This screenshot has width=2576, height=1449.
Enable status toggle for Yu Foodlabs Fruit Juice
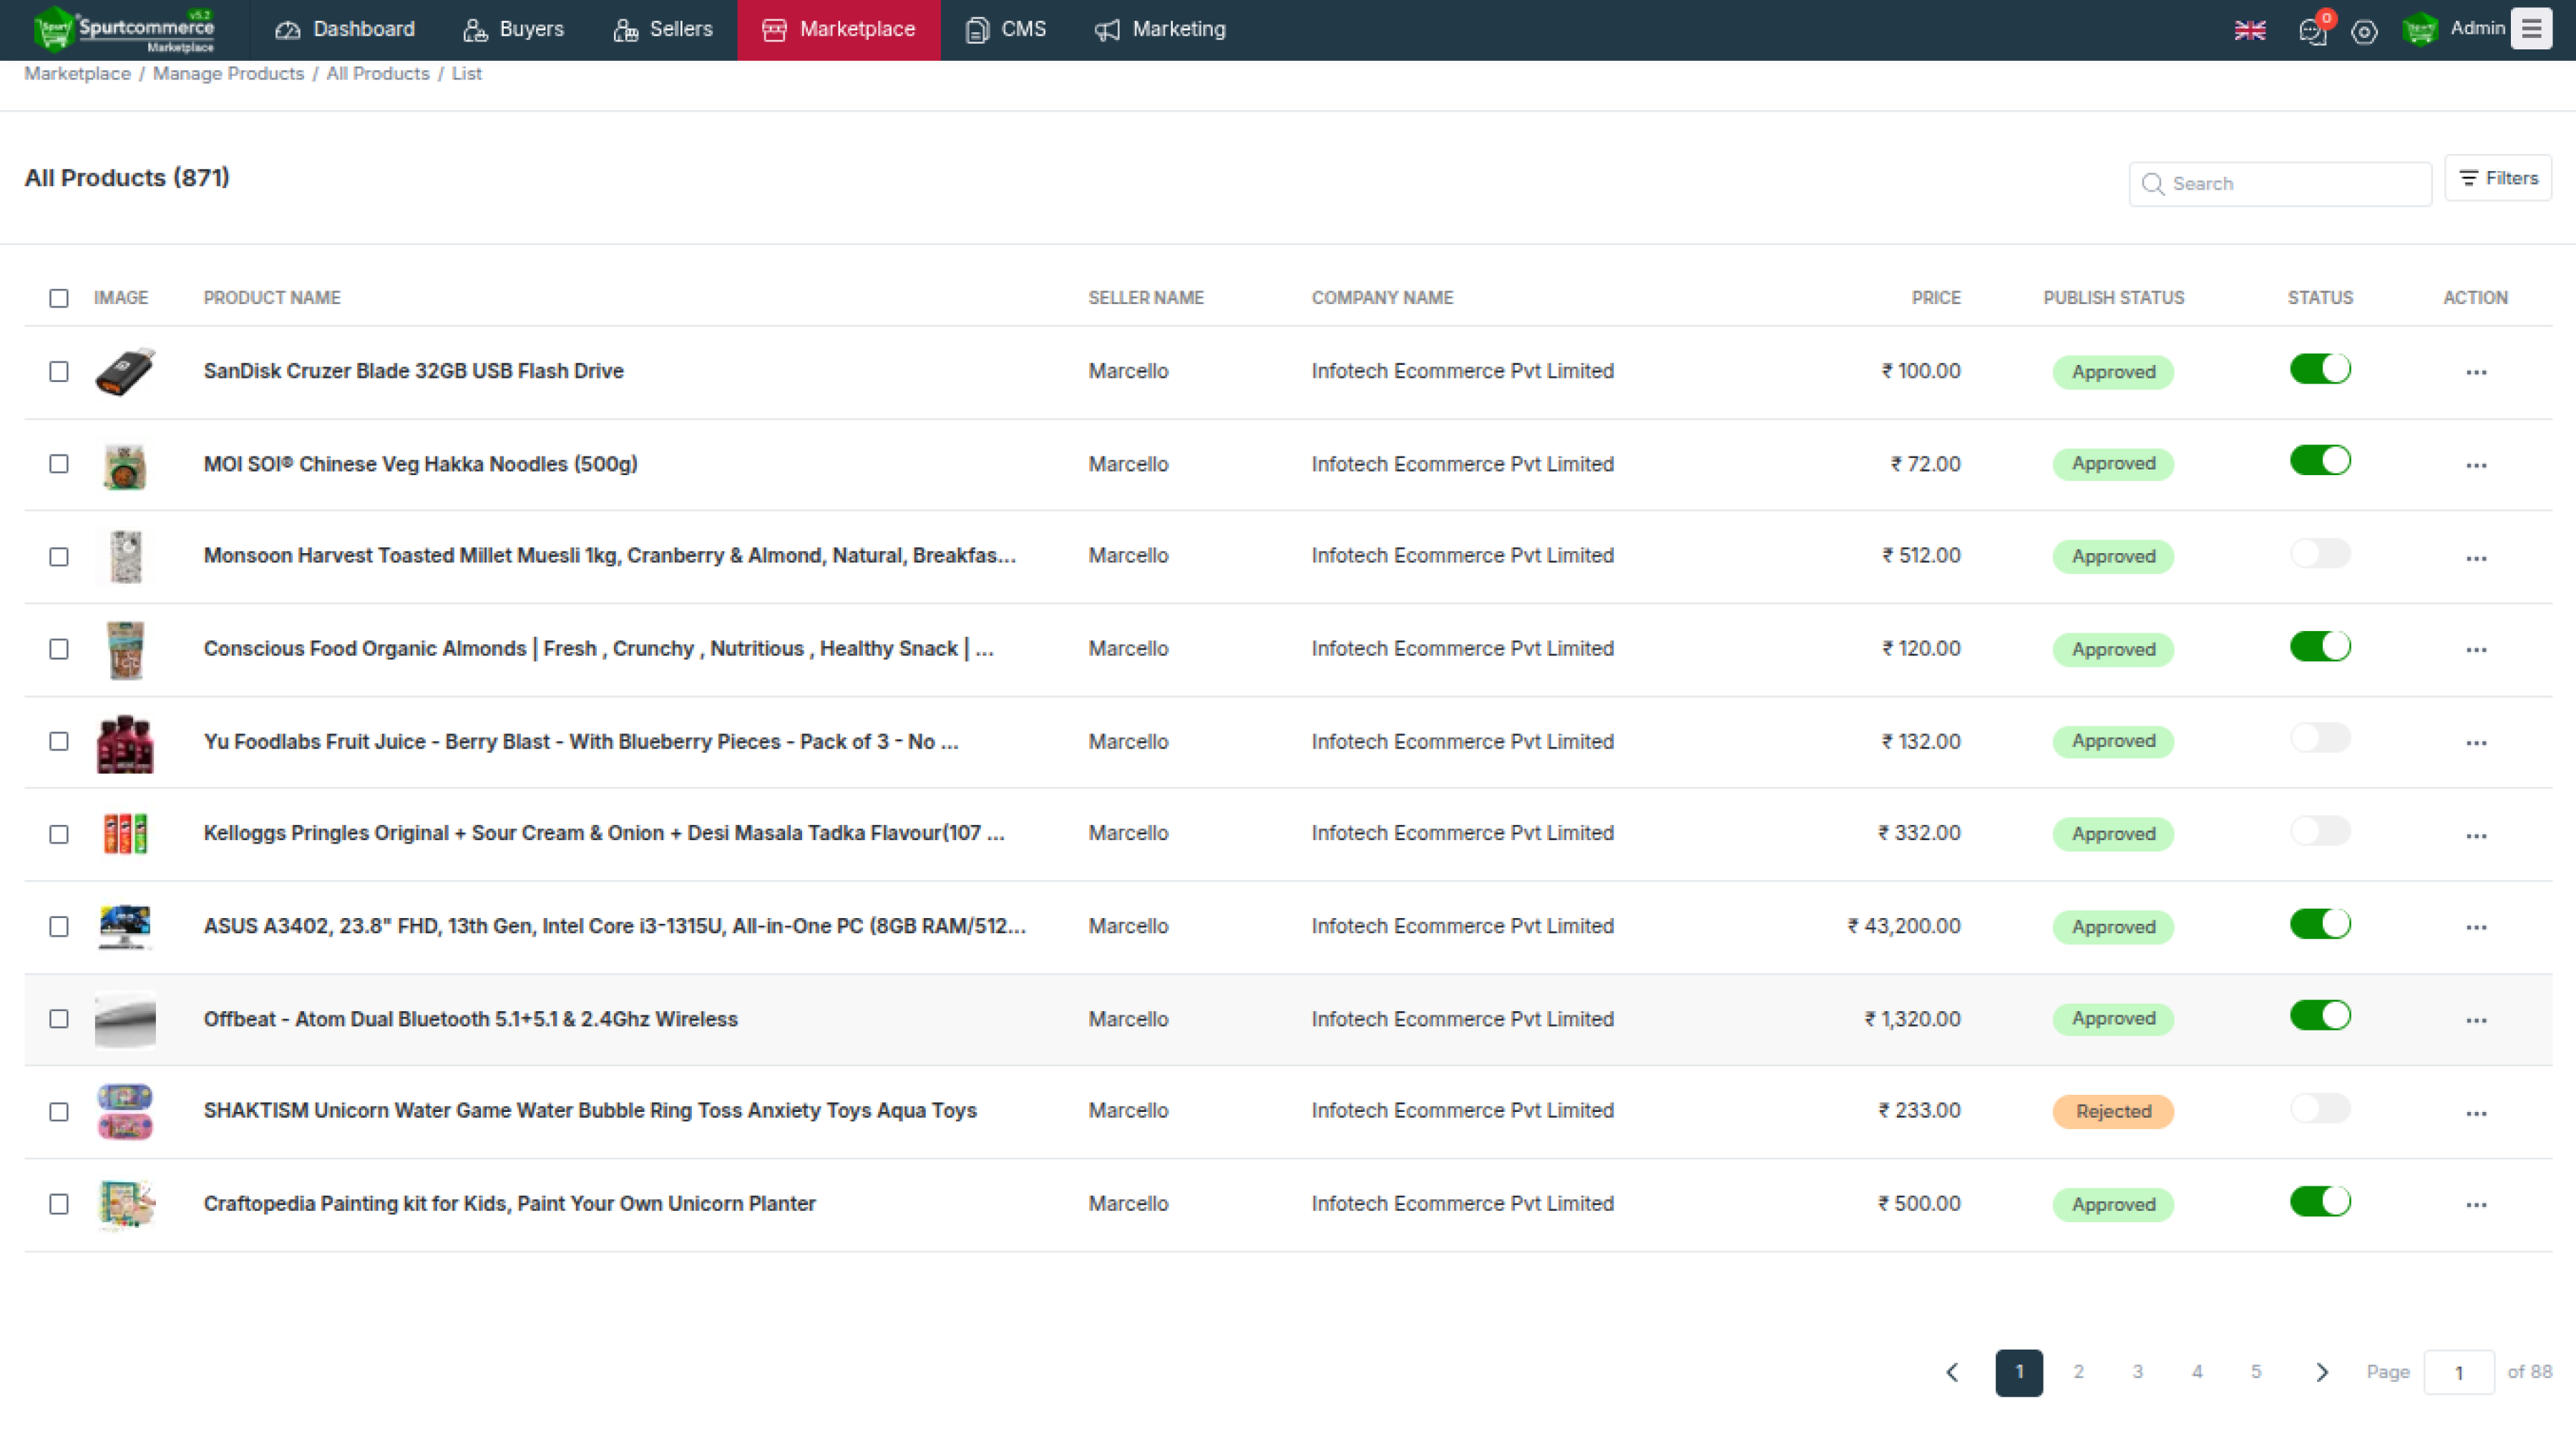click(x=2320, y=738)
